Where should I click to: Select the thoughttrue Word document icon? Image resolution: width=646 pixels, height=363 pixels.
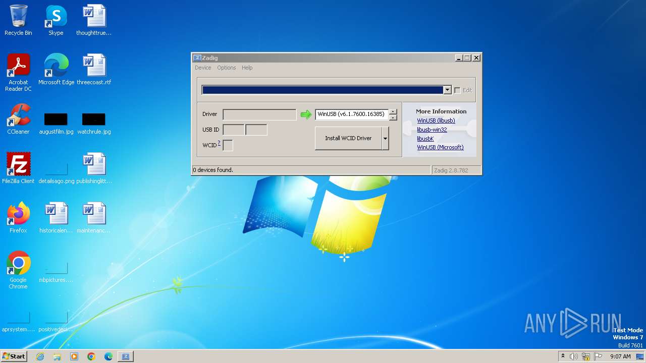point(94,20)
